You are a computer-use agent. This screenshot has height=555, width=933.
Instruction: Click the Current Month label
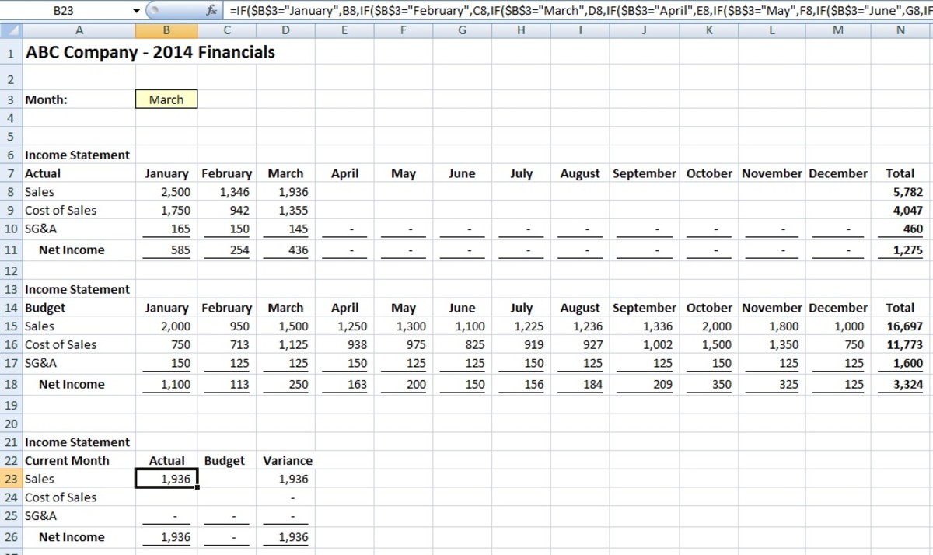67,460
